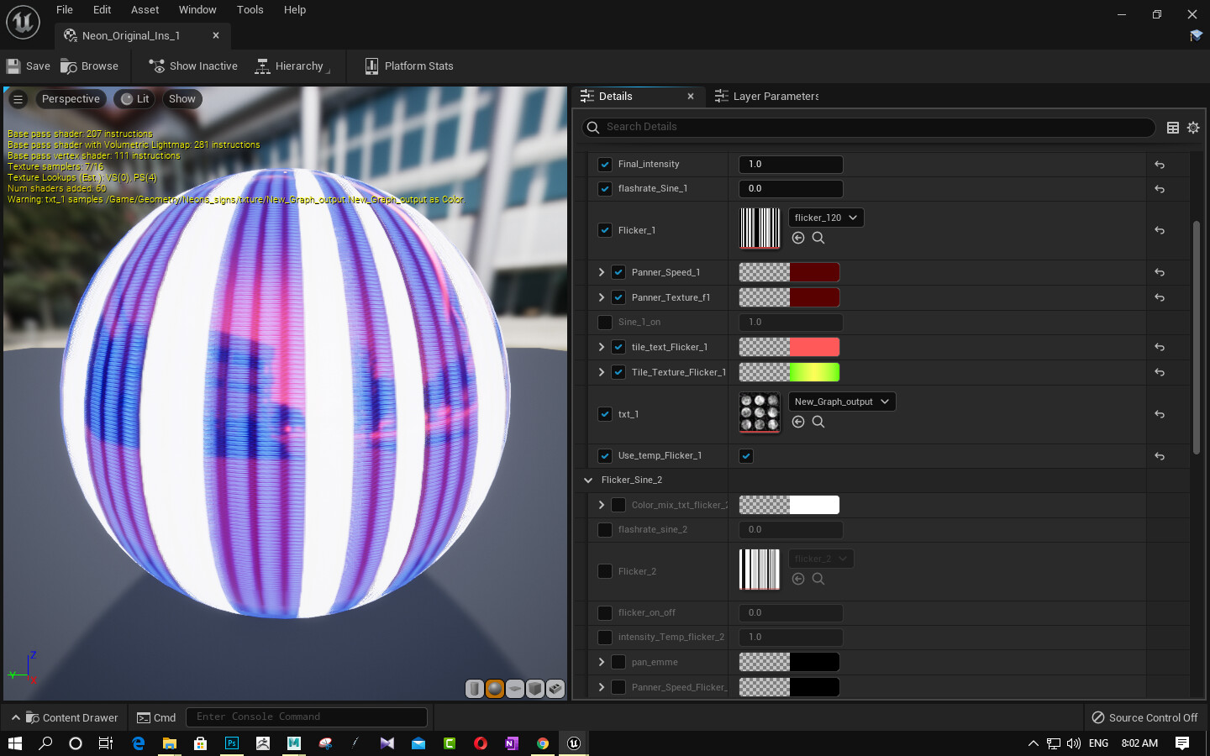This screenshot has width=1210, height=756.
Task: Reset Panner_Speed_1 to default
Action: [1160, 272]
